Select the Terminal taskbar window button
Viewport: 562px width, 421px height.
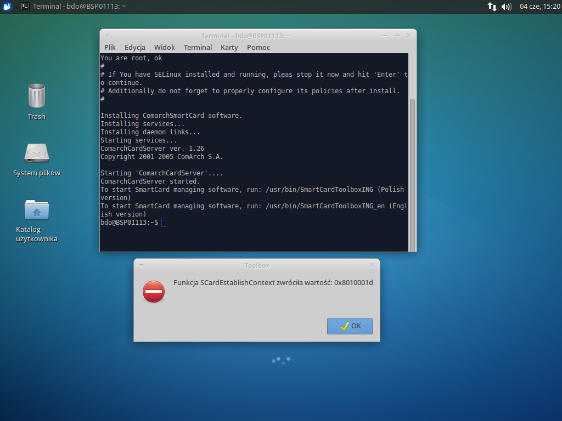click(x=74, y=7)
